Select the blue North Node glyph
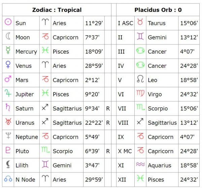This screenshot has height=188, width=202. coord(8,179)
